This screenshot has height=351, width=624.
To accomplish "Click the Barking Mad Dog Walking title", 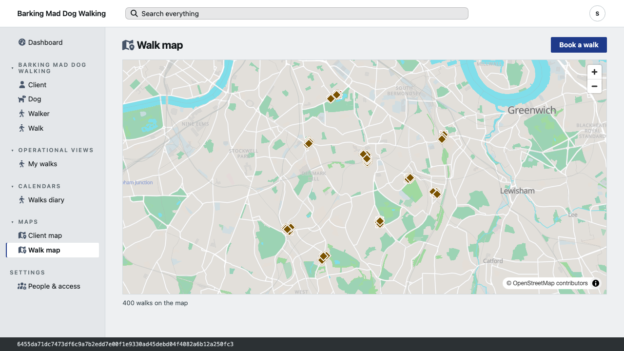I will coord(61,14).
